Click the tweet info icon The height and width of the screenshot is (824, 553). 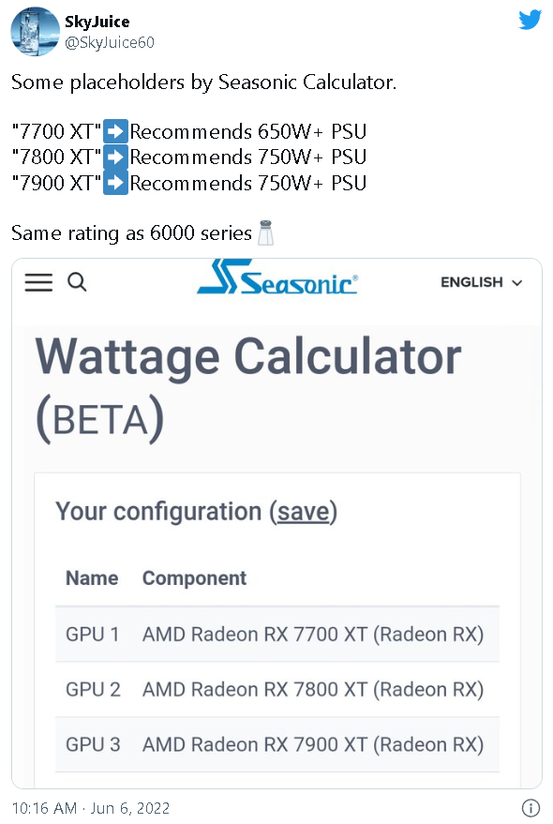point(531,808)
